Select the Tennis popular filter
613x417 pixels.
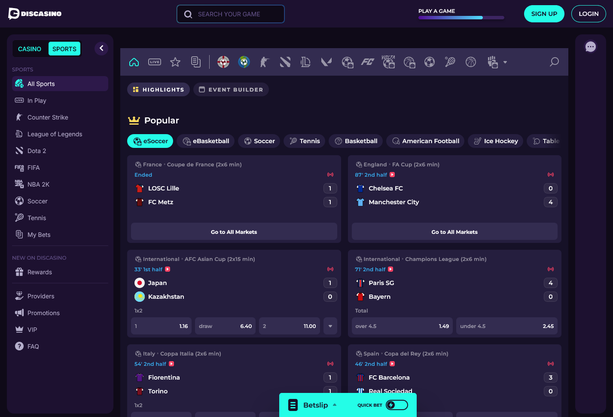tap(305, 141)
